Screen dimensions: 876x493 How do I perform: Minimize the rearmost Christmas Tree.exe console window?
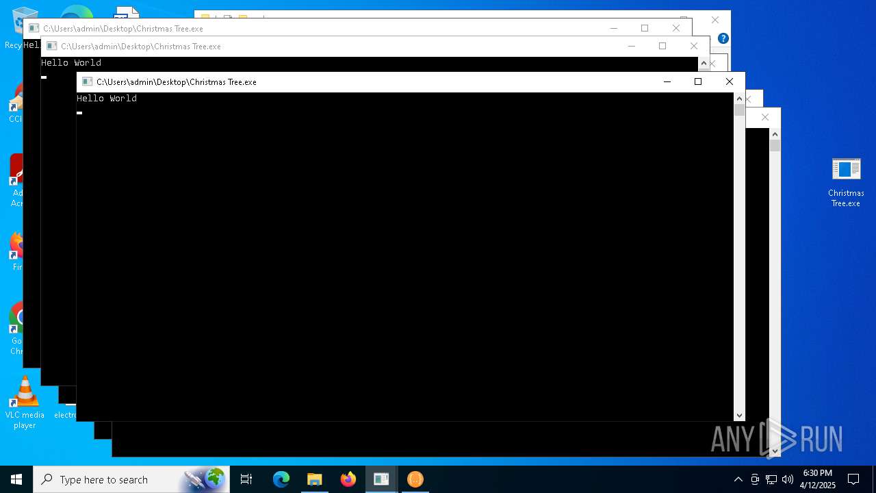pyautogui.click(x=614, y=28)
